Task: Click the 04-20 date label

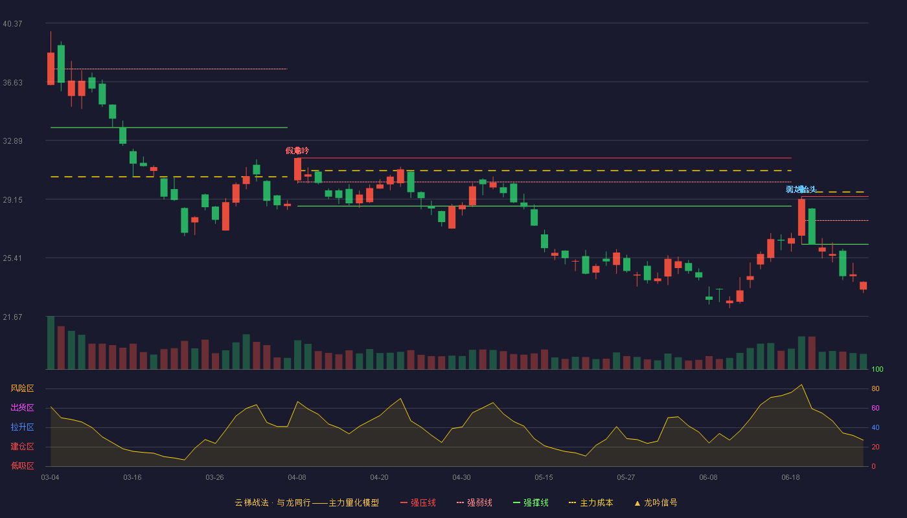Action: pyautogui.click(x=379, y=477)
